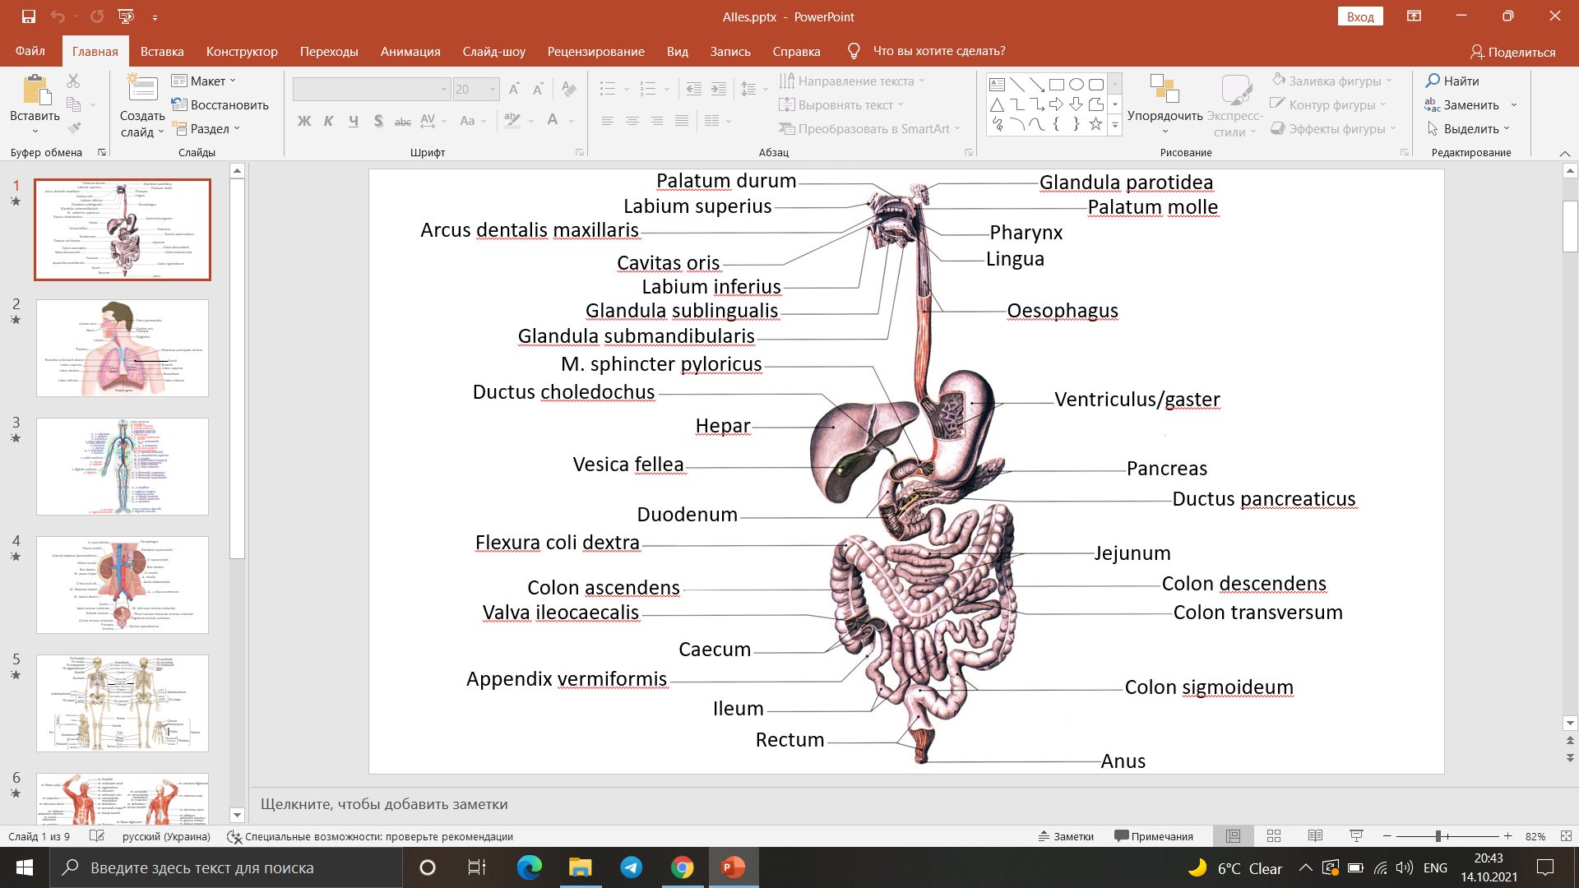The height and width of the screenshot is (888, 1579).
Task: Open Google Chrome from the taskbar
Action: pos(682,867)
